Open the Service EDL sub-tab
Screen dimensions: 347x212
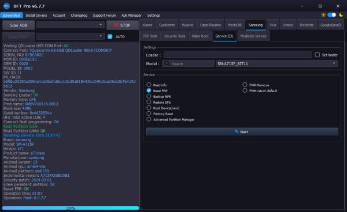224,36
